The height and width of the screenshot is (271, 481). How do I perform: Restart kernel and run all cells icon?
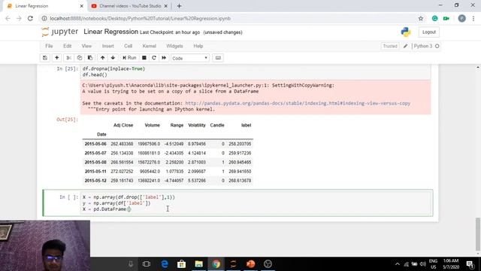(x=164, y=58)
